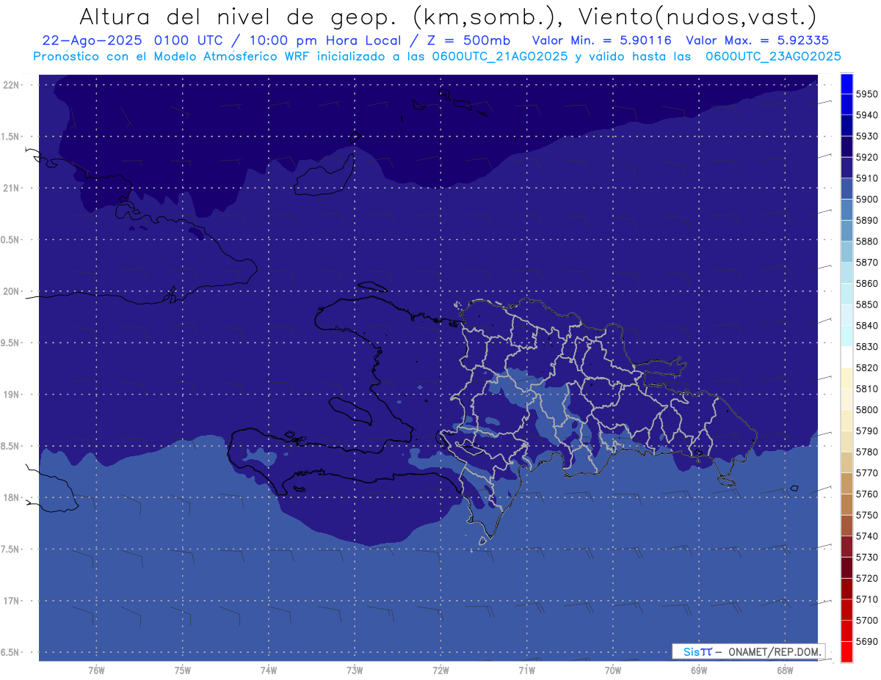This screenshot has width=881, height=680.
Task: Click the 5950 color bar label
Action: pyautogui.click(x=866, y=94)
